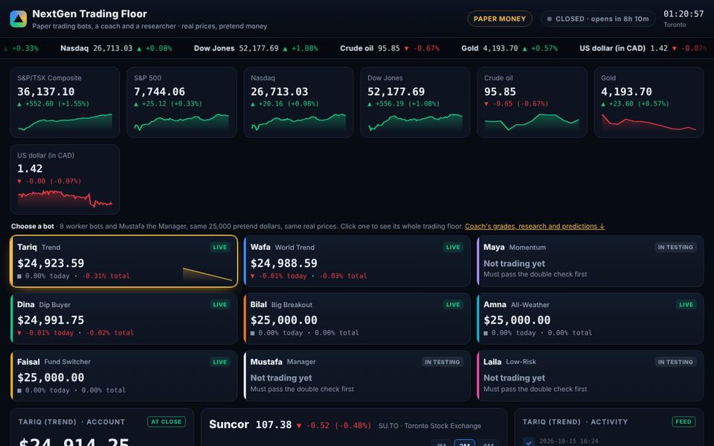Screen dimensions: 714x446
Task: Click the US dollar (in CAD) sparkline chart
Action: tap(65, 199)
